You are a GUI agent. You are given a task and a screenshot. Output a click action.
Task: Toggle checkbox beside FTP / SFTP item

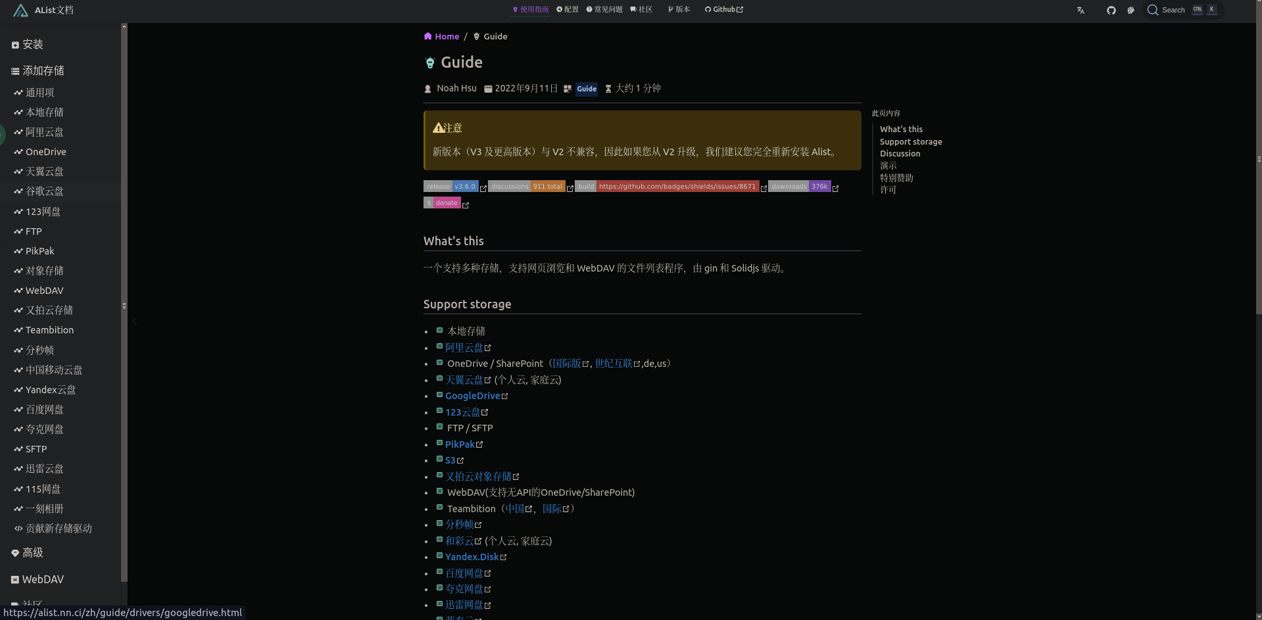pyautogui.click(x=439, y=427)
